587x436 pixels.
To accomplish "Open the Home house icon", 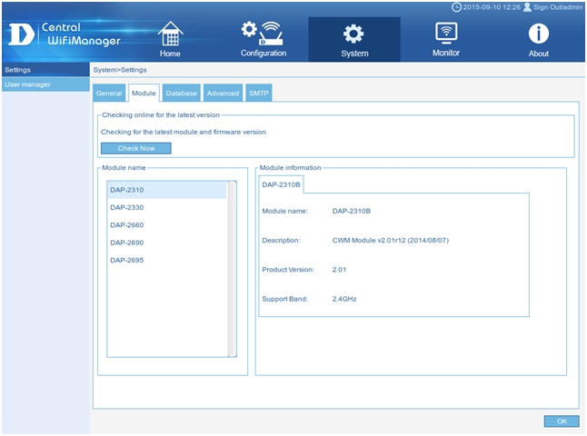I will click(170, 34).
